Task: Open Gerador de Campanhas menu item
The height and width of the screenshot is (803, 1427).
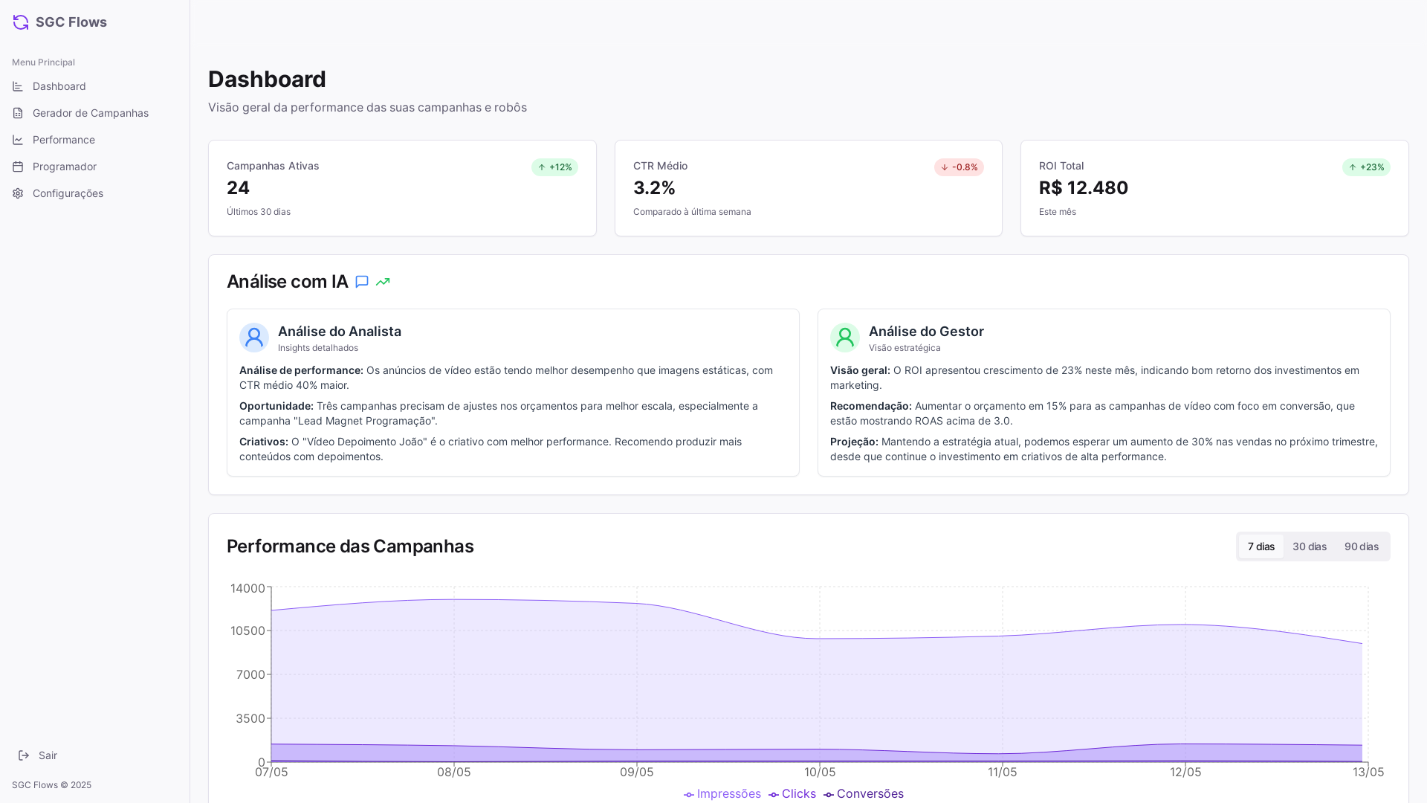Action: (x=91, y=113)
